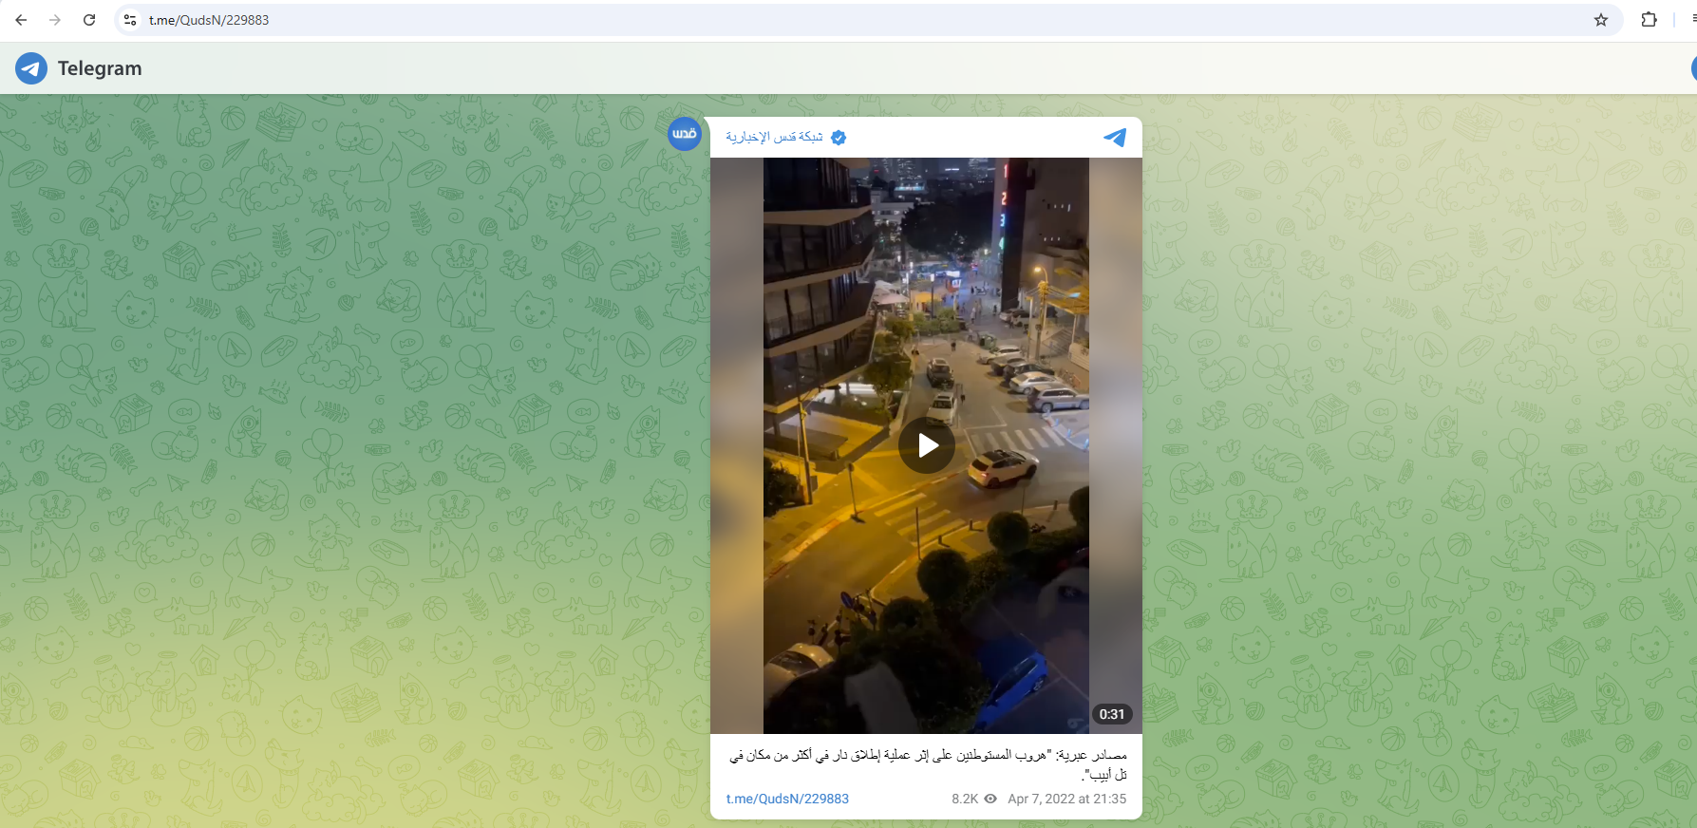Click the browser forward arrow

click(x=55, y=20)
